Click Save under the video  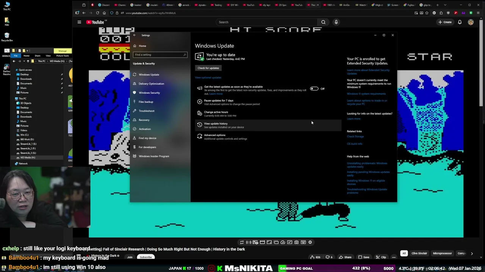[x=364, y=257]
